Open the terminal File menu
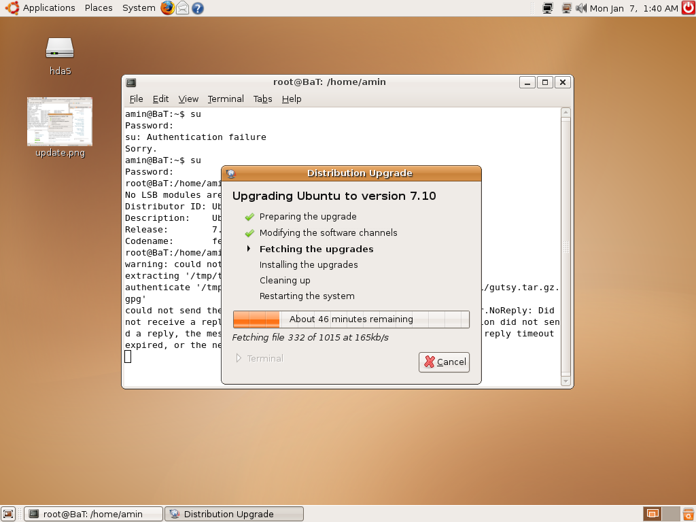 click(x=136, y=99)
